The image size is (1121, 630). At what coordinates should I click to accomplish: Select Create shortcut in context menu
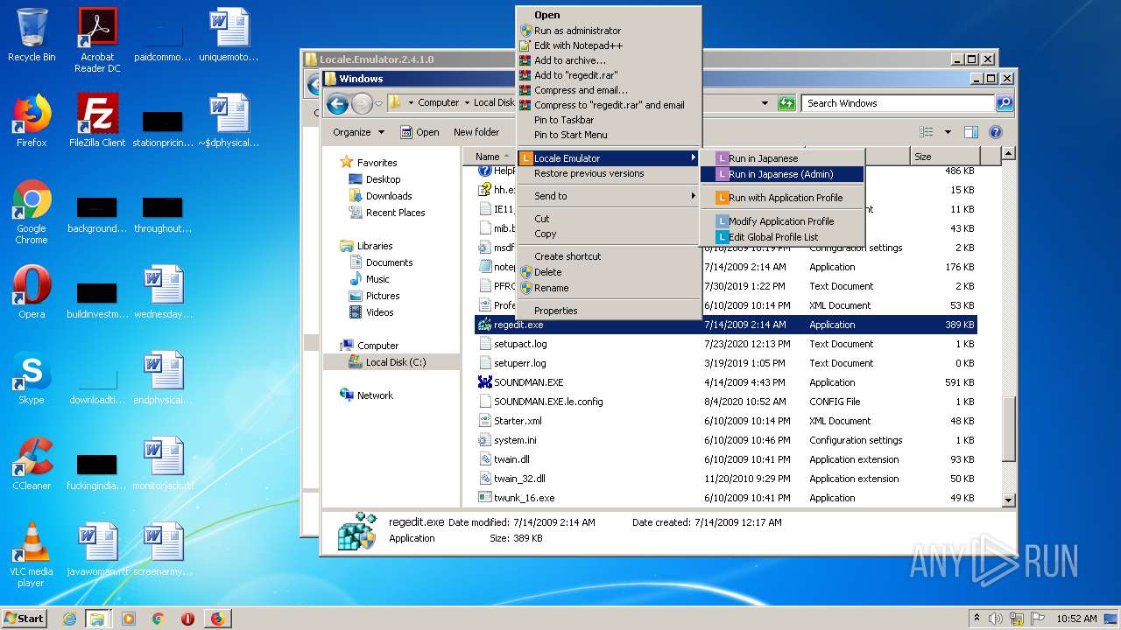click(609, 256)
